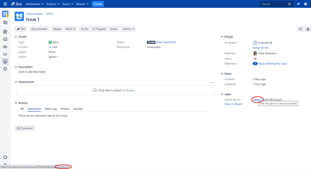The width and height of the screenshot is (311, 169).
Task: Open the Boards dropdown menu
Action: (82, 4)
